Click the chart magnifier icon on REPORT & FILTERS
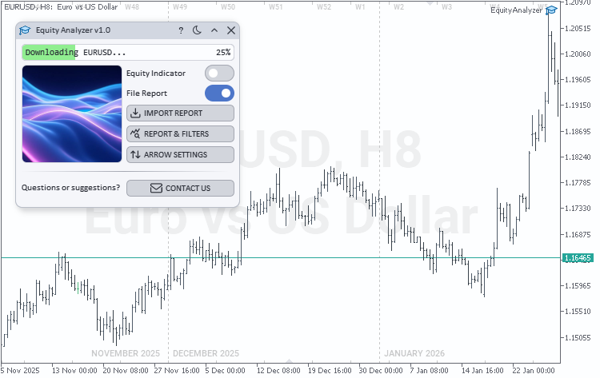 (135, 133)
